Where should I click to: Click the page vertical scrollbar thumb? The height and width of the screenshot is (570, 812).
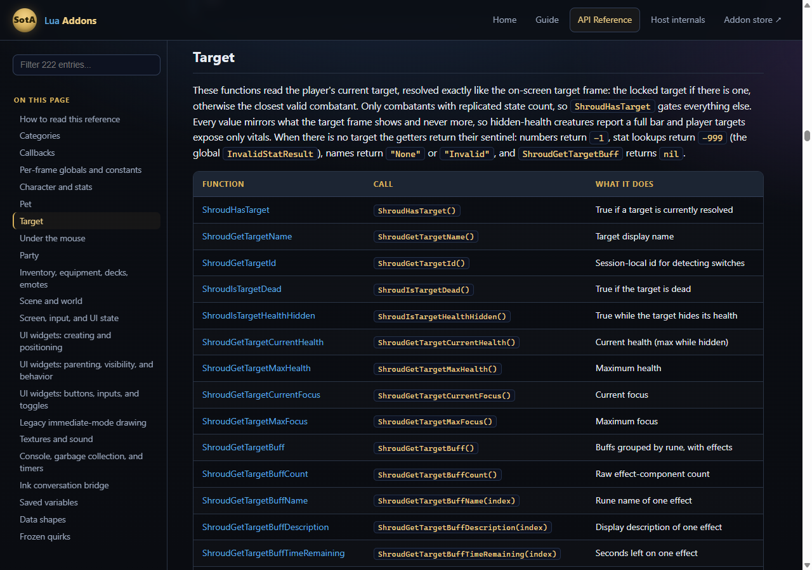click(807, 136)
